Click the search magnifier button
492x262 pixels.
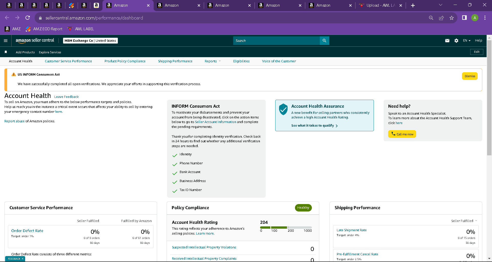324,41
